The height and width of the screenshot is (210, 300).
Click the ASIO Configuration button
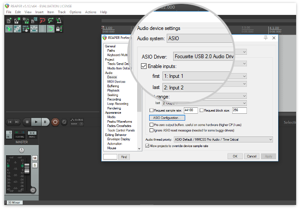click(x=167, y=118)
